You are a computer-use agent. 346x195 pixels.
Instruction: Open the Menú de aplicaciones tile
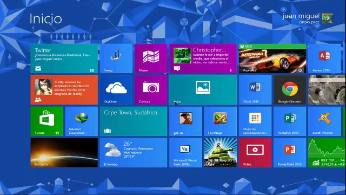pyautogui.click(x=255, y=121)
